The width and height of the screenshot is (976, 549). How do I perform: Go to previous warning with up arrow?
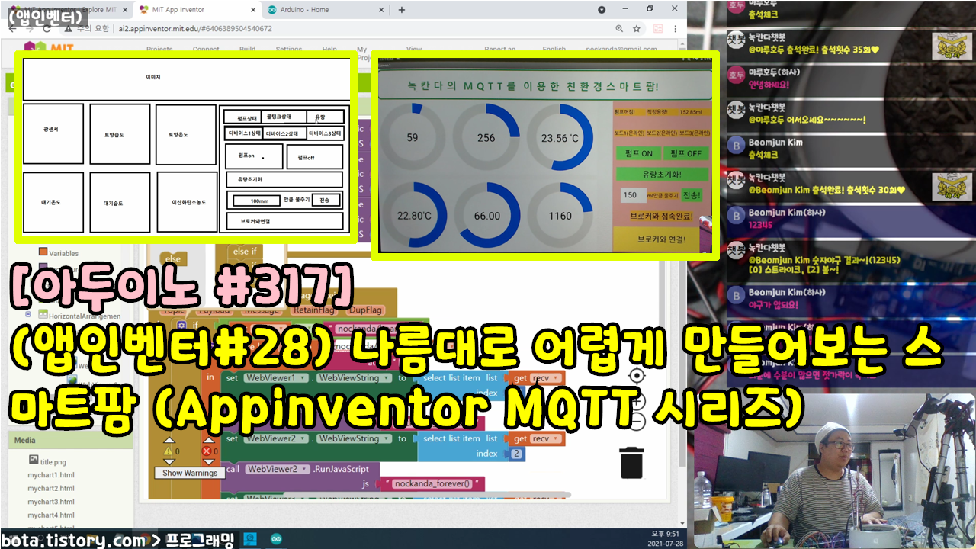[169, 440]
